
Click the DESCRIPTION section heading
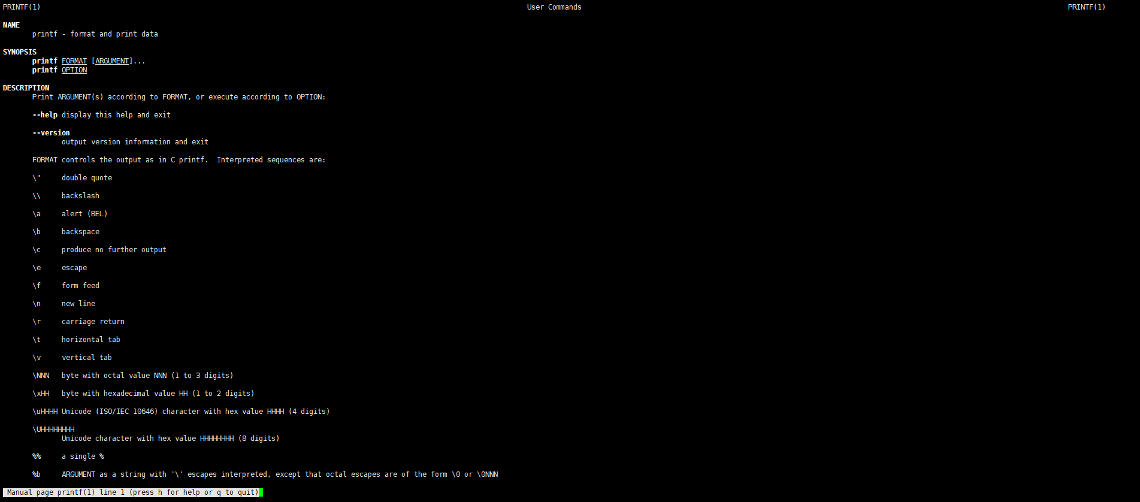26,88
